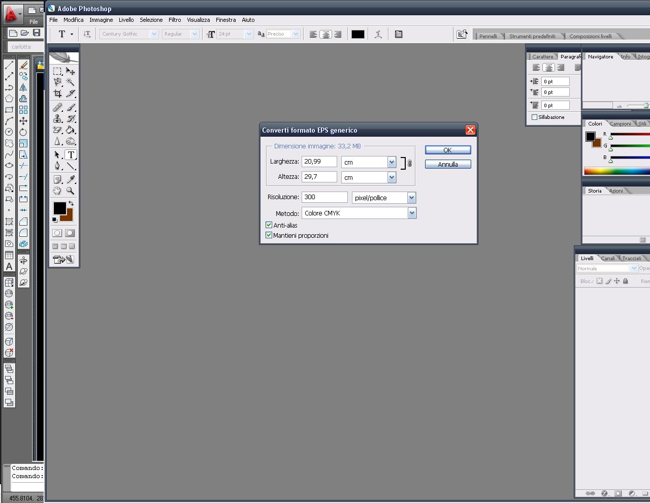Image resolution: width=650 pixels, height=503 pixels.
Task: Click the text color swatch in options bar
Action: (x=358, y=34)
